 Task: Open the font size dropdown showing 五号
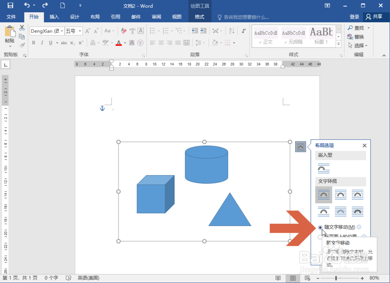pyautogui.click(x=80, y=30)
